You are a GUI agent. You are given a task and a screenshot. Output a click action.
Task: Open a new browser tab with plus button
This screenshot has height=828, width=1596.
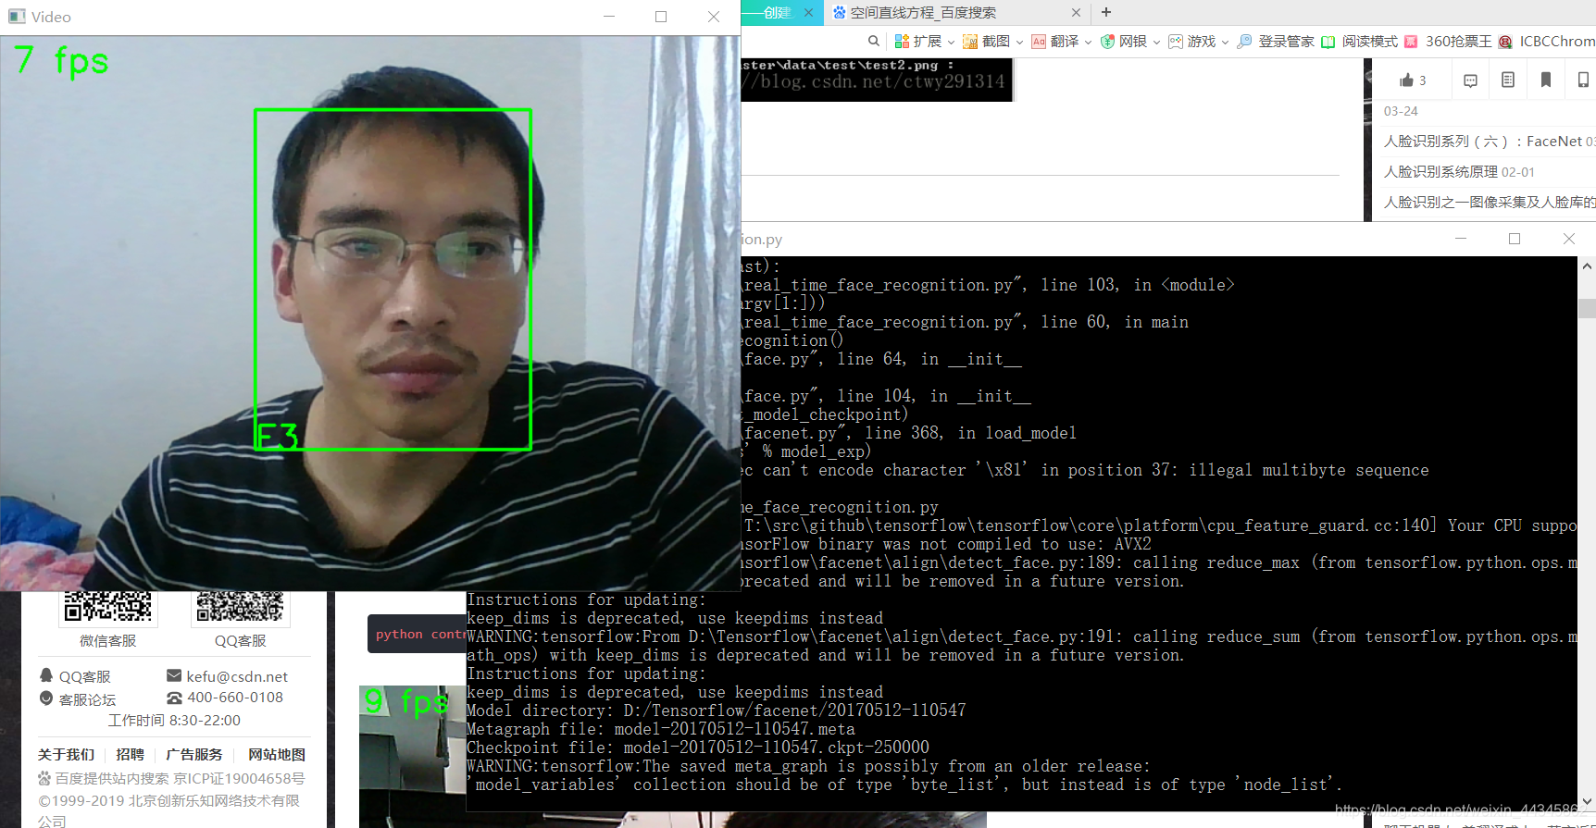[x=1105, y=12]
